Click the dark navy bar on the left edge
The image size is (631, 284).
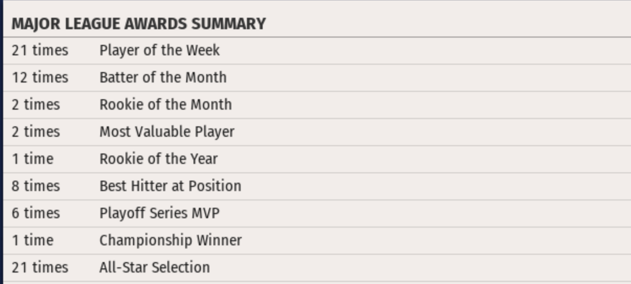click(x=1, y=142)
